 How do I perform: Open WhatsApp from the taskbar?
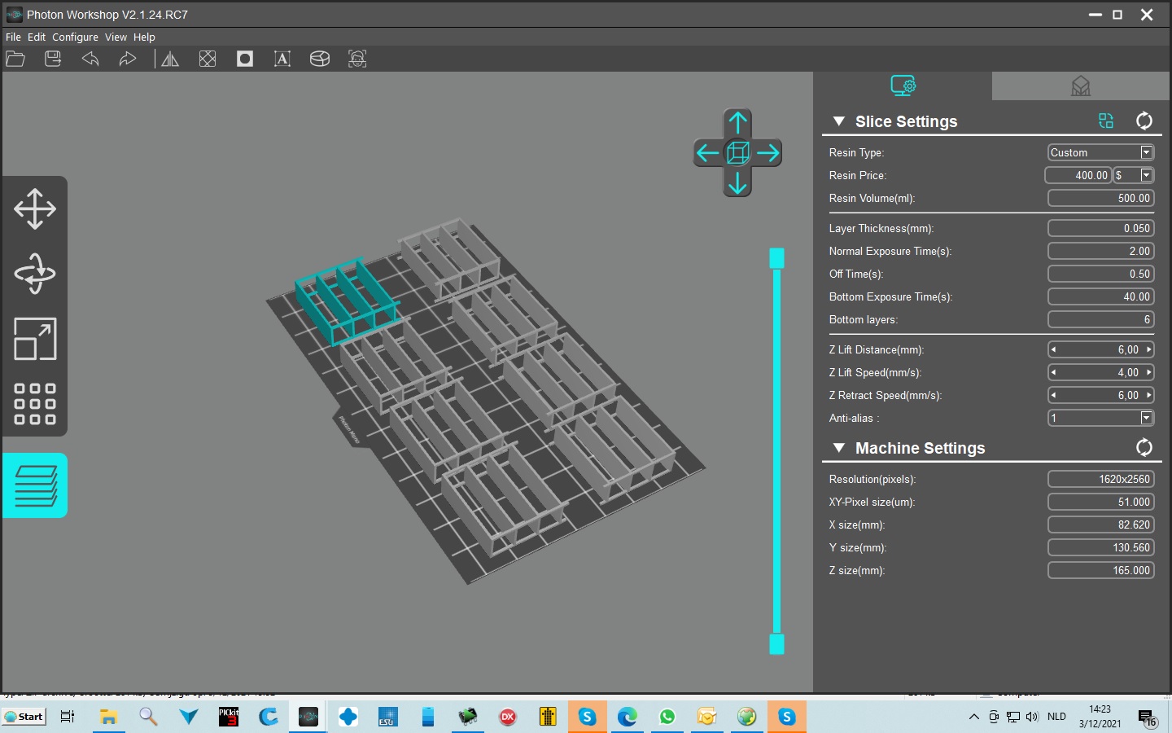tap(667, 717)
